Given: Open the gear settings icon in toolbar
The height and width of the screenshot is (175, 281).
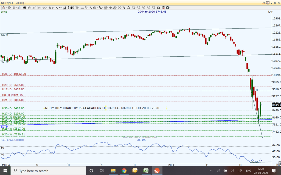Looking at the screenshot, I should tap(168, 8).
